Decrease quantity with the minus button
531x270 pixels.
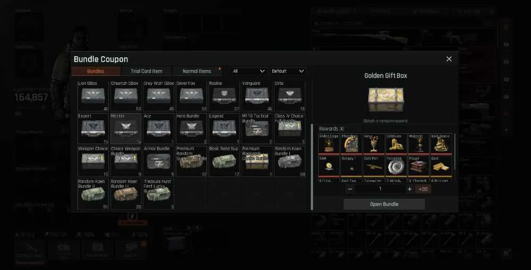(350, 189)
